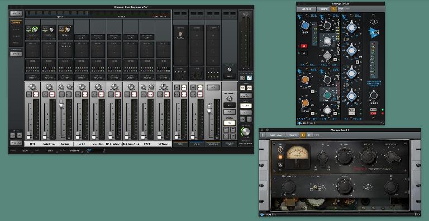
Task: Click the orange power lamp beside VU meter
Action: (280, 157)
